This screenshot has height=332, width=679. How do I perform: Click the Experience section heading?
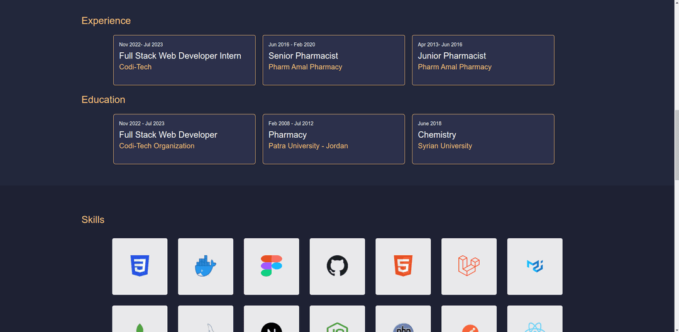[x=106, y=21]
